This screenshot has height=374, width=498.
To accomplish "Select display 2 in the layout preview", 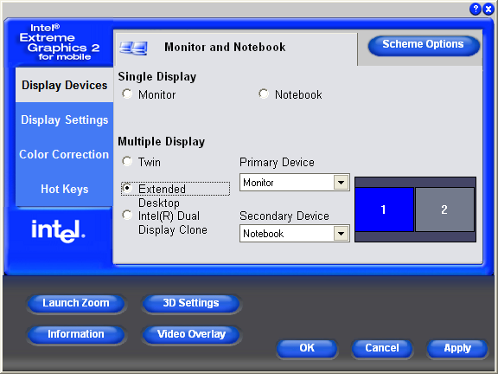I will [x=444, y=210].
